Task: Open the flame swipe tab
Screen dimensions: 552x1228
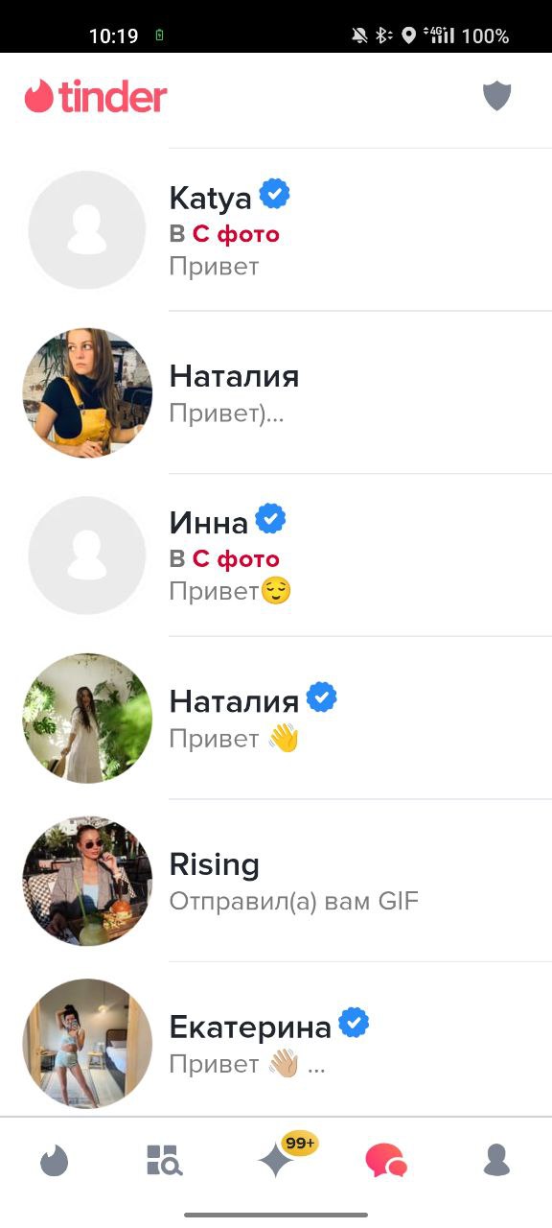Action: coord(55,1162)
